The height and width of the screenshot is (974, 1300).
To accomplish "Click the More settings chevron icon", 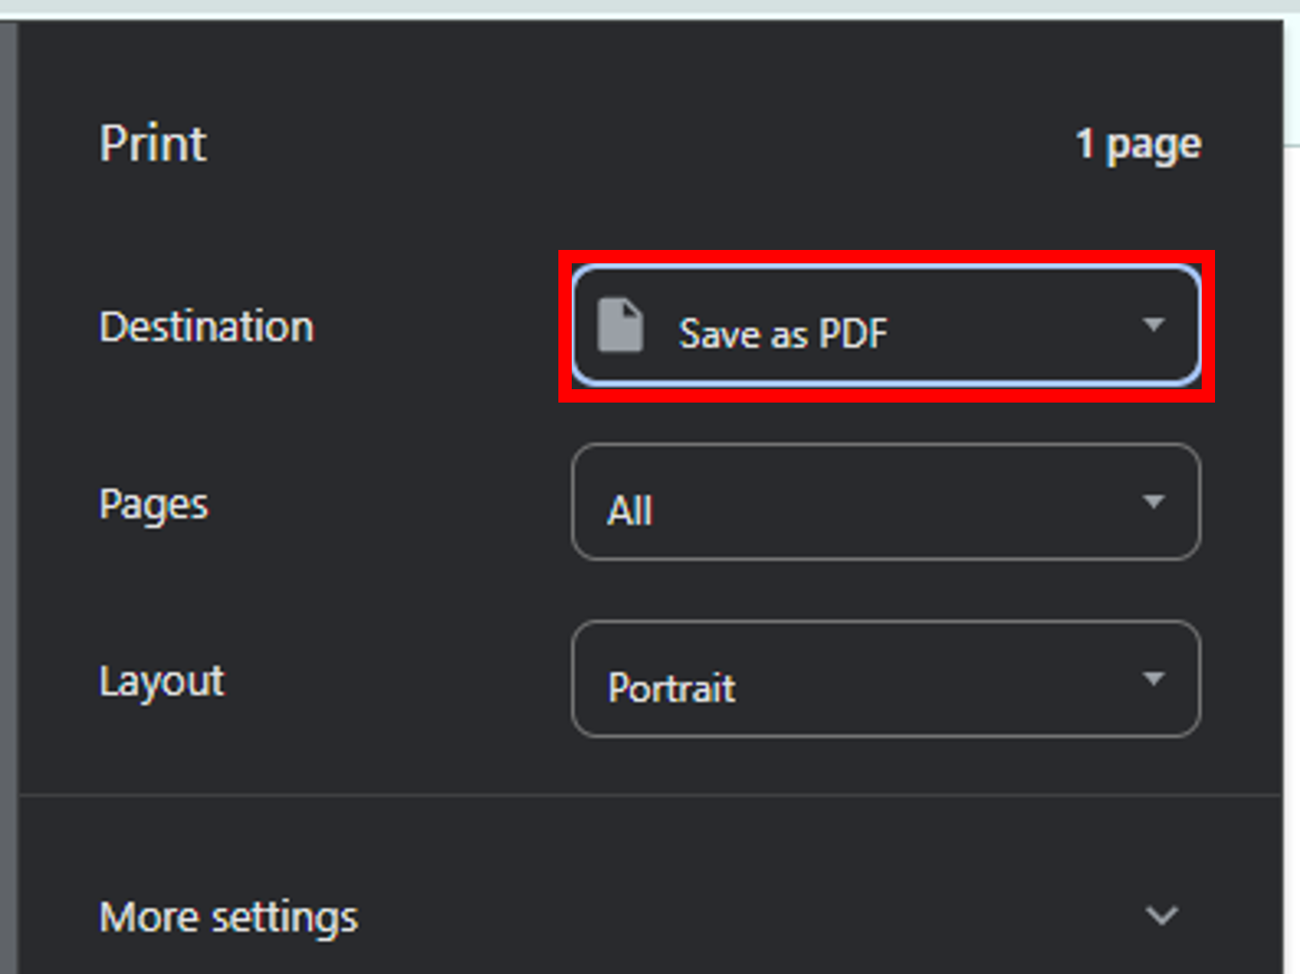I will pos(1161,916).
